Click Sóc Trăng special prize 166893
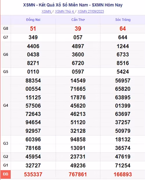Viewport: 145px width, 180px height. [x=123, y=174]
